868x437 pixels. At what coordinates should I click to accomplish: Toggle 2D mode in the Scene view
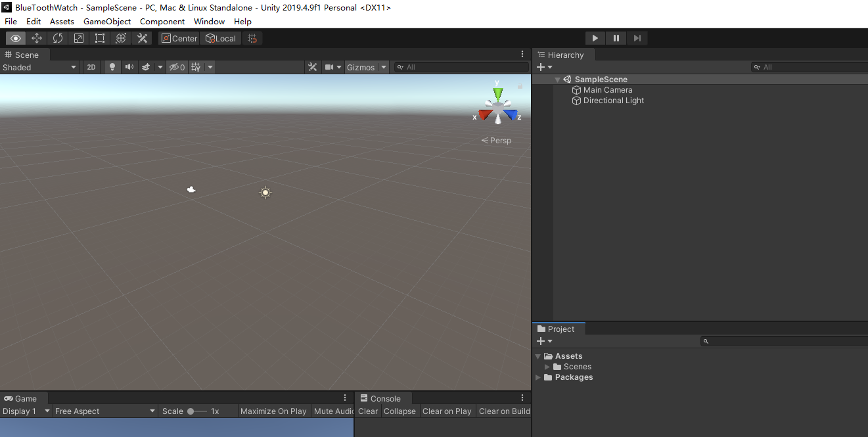(x=91, y=66)
